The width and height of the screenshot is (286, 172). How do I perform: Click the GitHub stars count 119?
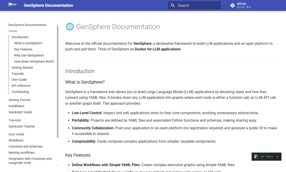241,7
